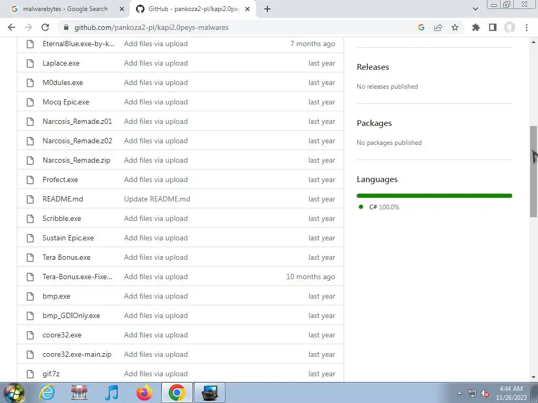Click the scrollbar up arrow

tap(533, 42)
